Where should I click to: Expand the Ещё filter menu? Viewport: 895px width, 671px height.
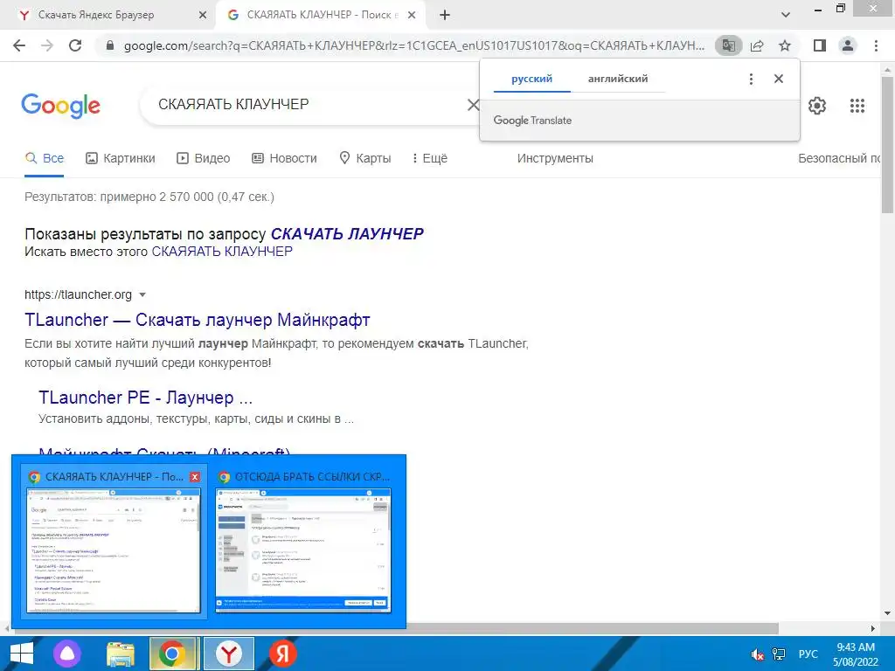(x=430, y=158)
